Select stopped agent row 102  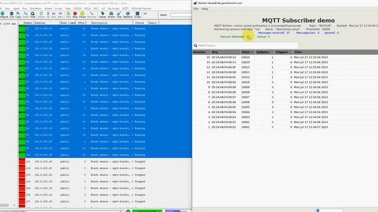105,168
